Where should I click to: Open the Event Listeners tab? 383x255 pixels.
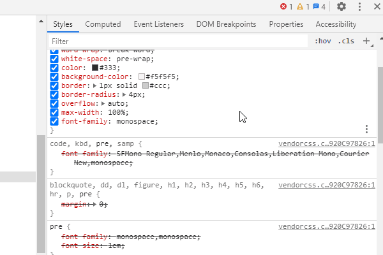pos(158,24)
